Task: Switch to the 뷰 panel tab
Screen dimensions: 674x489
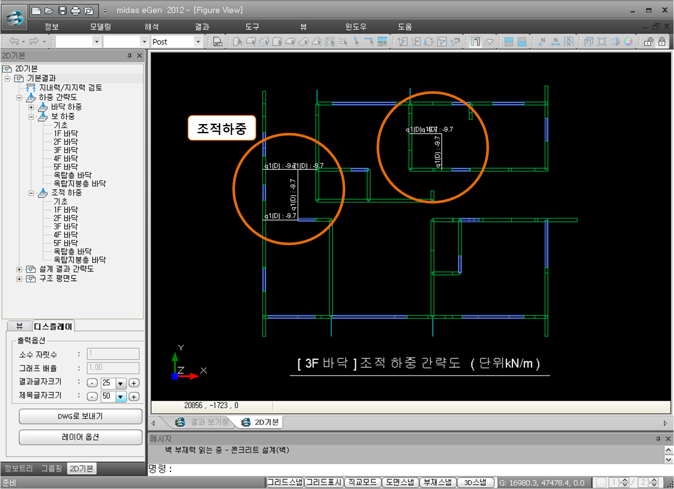Action: (x=20, y=326)
